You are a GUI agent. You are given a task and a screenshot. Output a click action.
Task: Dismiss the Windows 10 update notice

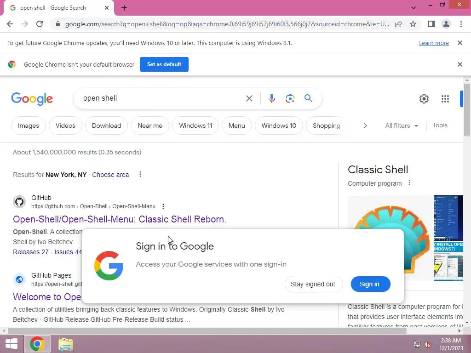[460, 43]
